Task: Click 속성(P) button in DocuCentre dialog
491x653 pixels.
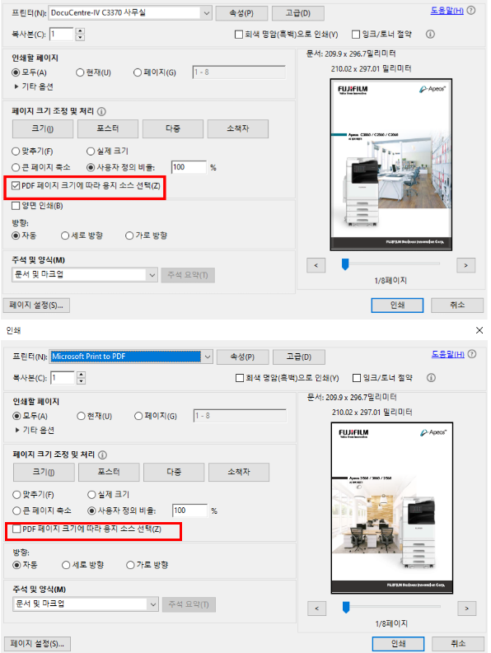Action: [241, 13]
